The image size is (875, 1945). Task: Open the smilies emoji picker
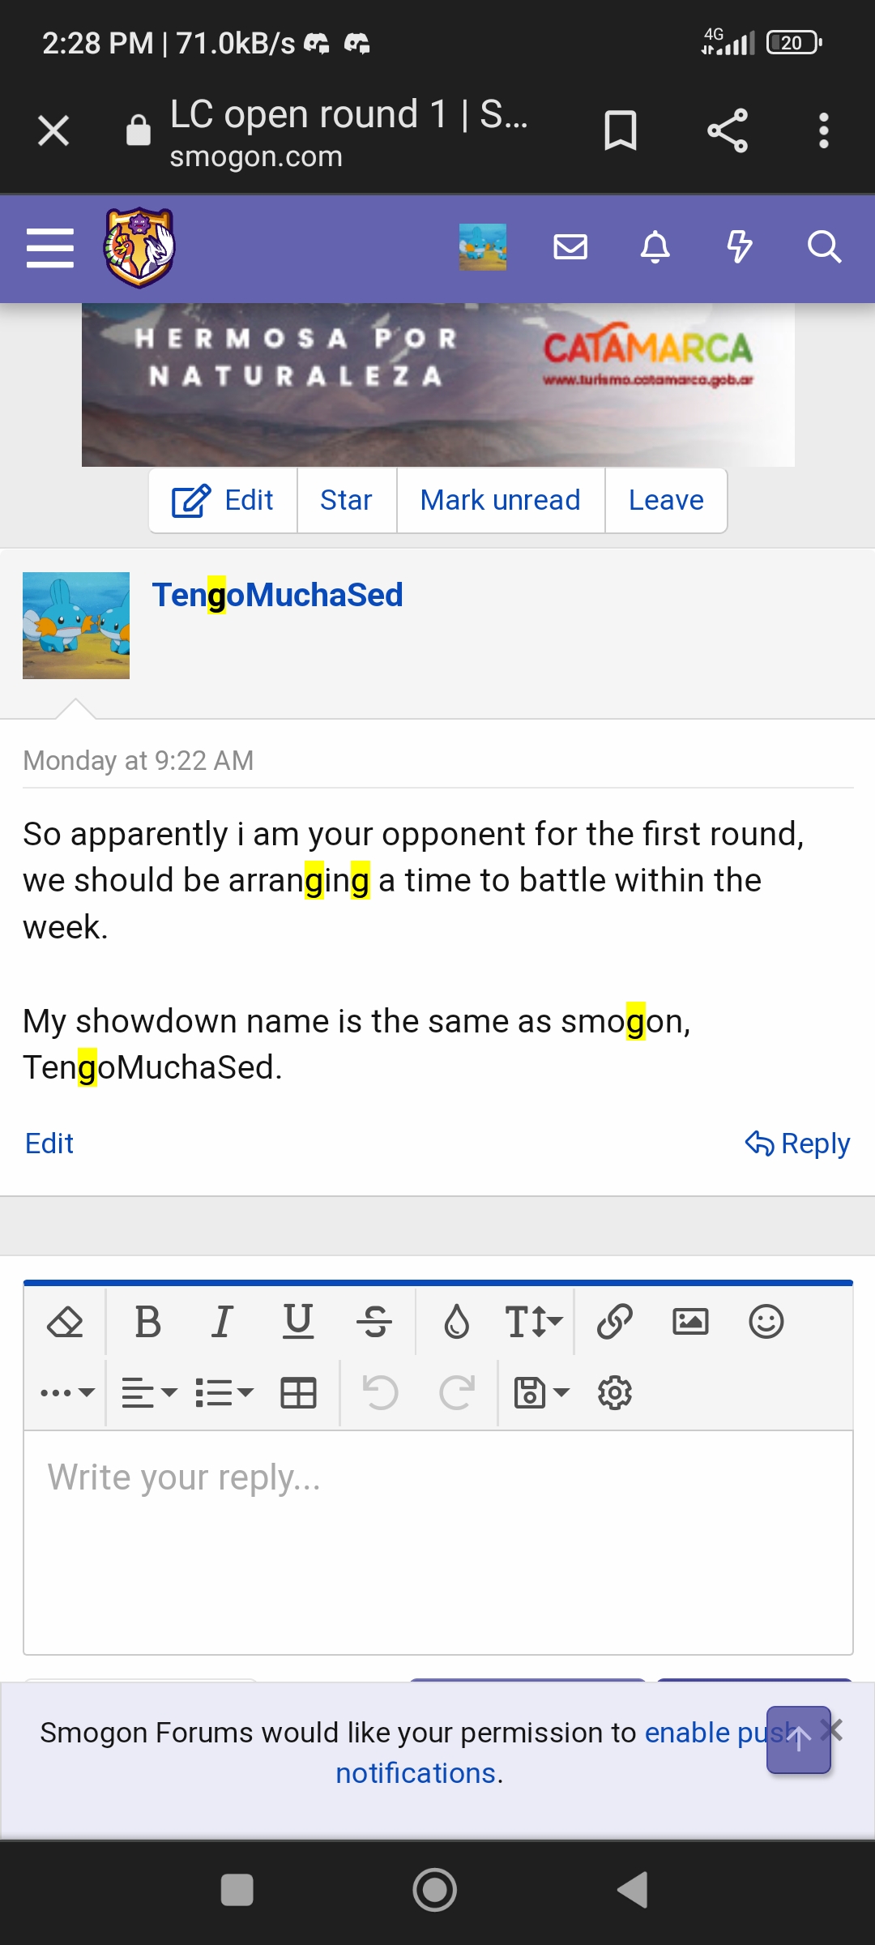pos(766,1322)
